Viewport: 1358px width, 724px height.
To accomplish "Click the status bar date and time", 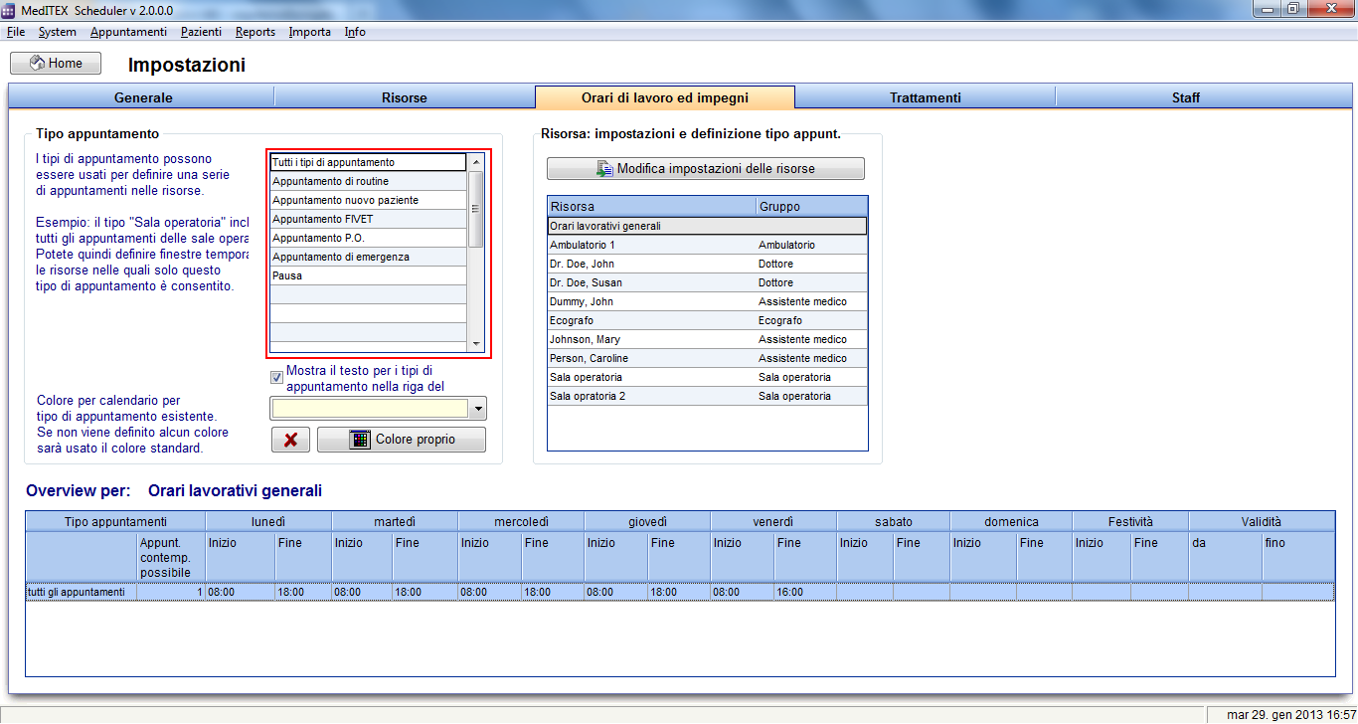I will 1291,715.
